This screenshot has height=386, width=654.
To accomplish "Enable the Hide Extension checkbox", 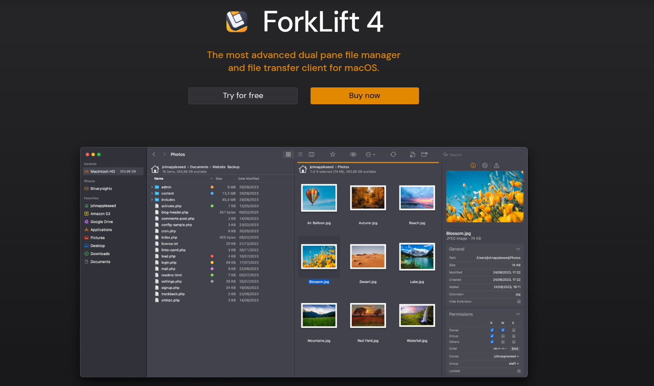I will pyautogui.click(x=518, y=302).
